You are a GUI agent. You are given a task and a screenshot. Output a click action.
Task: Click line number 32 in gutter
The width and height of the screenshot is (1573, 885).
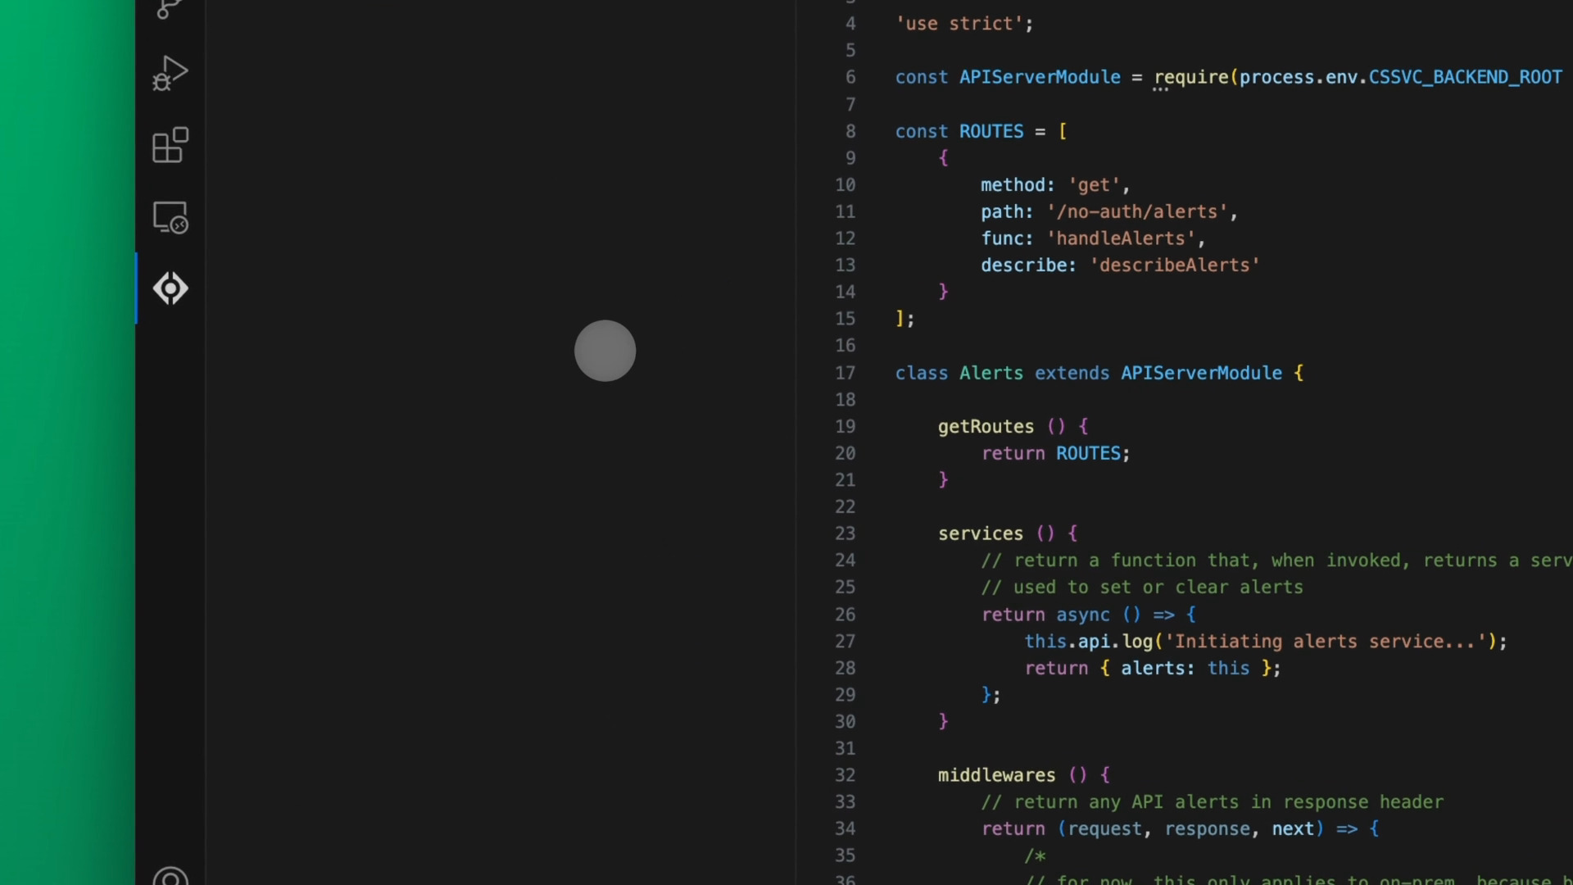coord(845,775)
